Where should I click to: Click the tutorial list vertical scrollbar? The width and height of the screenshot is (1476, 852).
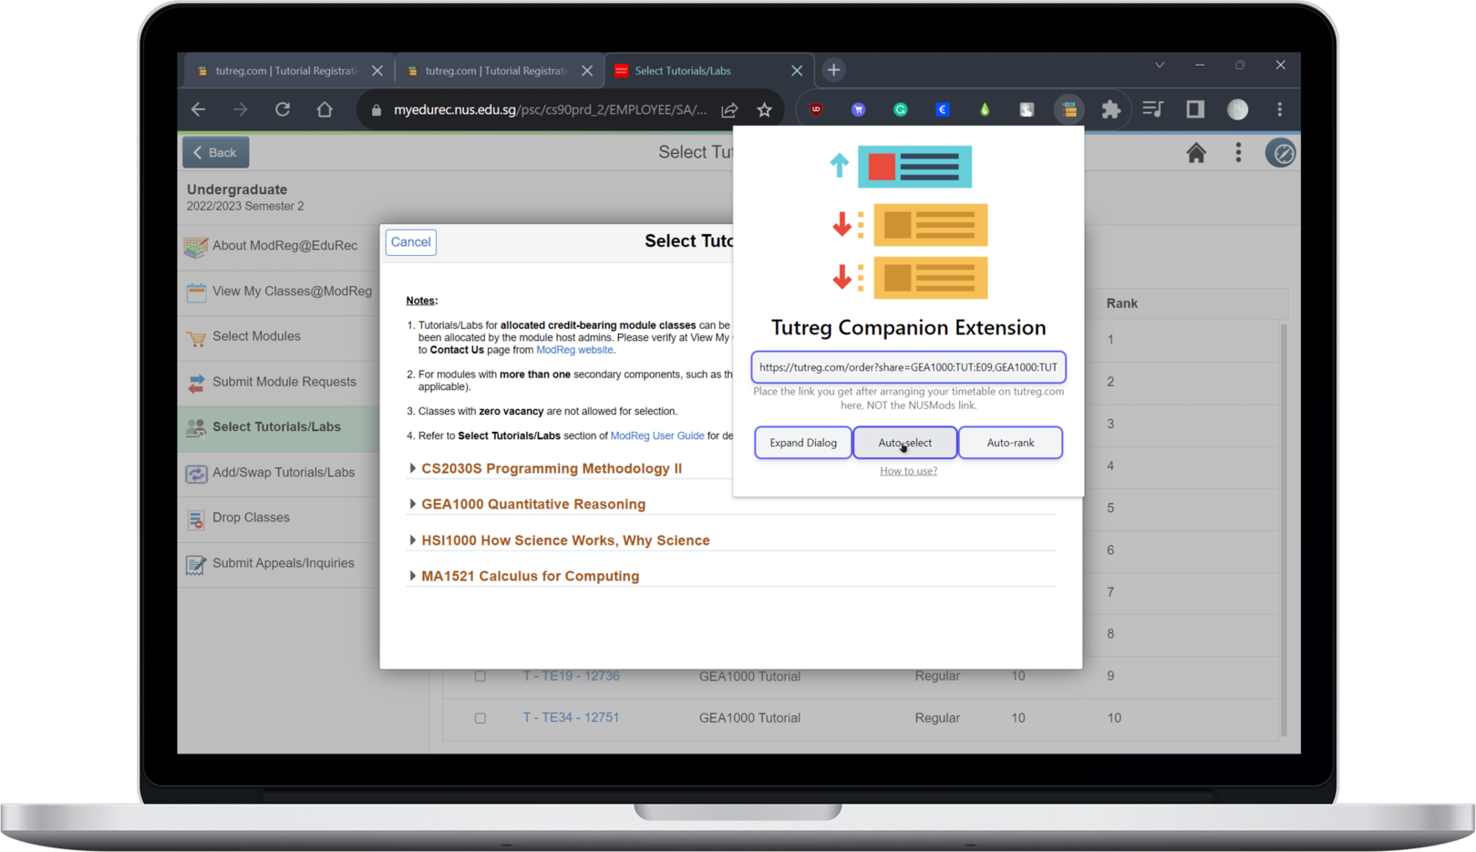1284,529
